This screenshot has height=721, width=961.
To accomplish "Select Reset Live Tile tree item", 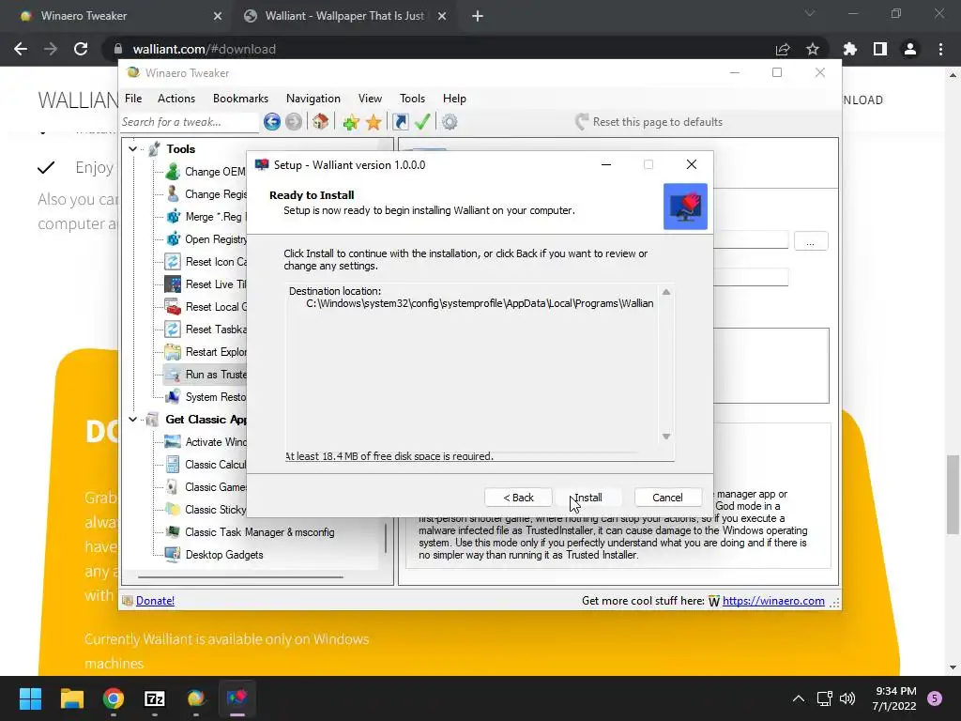I will click(206, 284).
